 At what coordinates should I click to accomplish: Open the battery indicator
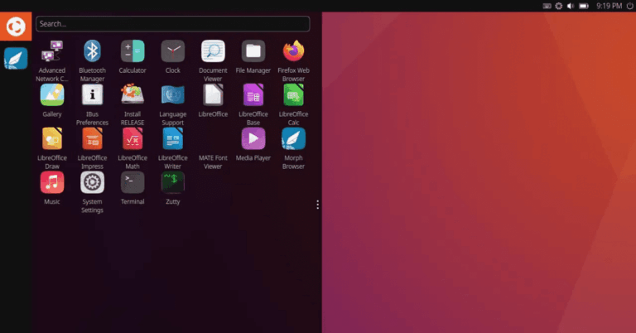click(584, 6)
